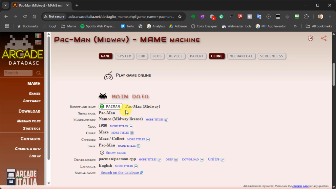Click the clock history icon near share
Screen dimensions: 336x189
click(x=310, y=38)
